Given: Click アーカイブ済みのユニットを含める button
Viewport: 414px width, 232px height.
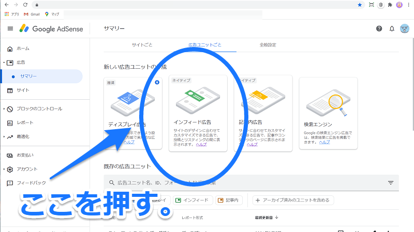Looking at the screenshot, I should (x=293, y=200).
